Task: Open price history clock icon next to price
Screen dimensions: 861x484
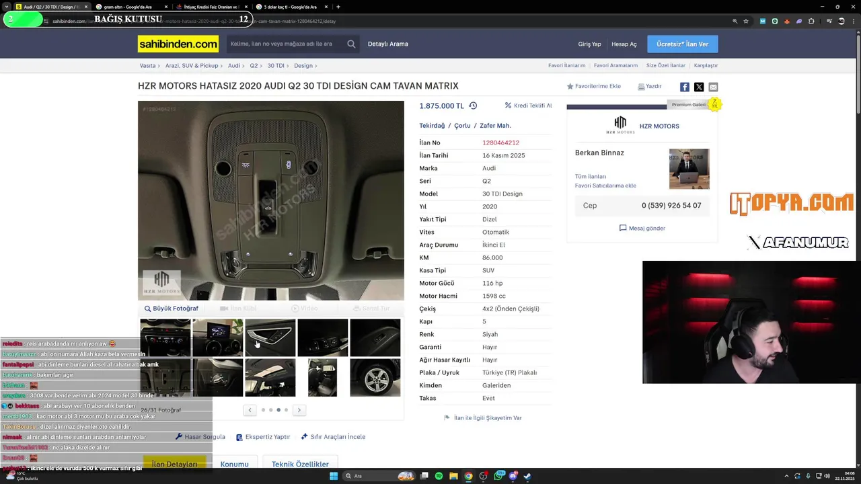Action: [x=473, y=106]
